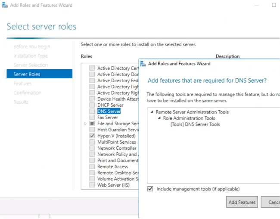Open the Results step

click(x=21, y=102)
